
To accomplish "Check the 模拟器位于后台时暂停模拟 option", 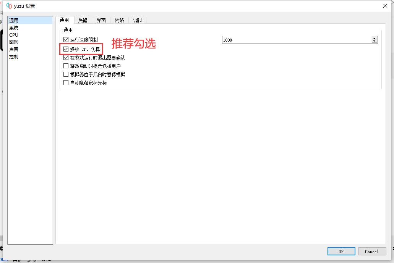I will 66,74.
